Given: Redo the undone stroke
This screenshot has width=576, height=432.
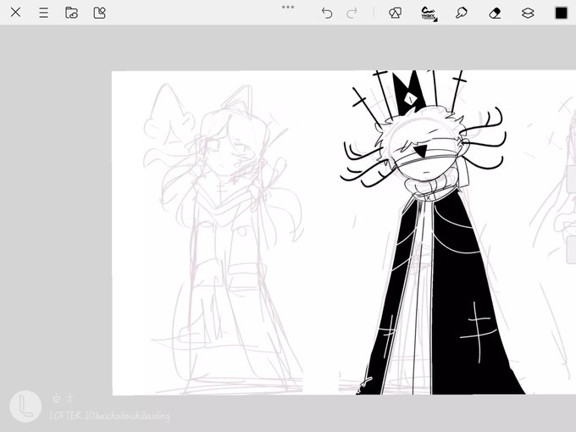Looking at the screenshot, I should [352, 14].
